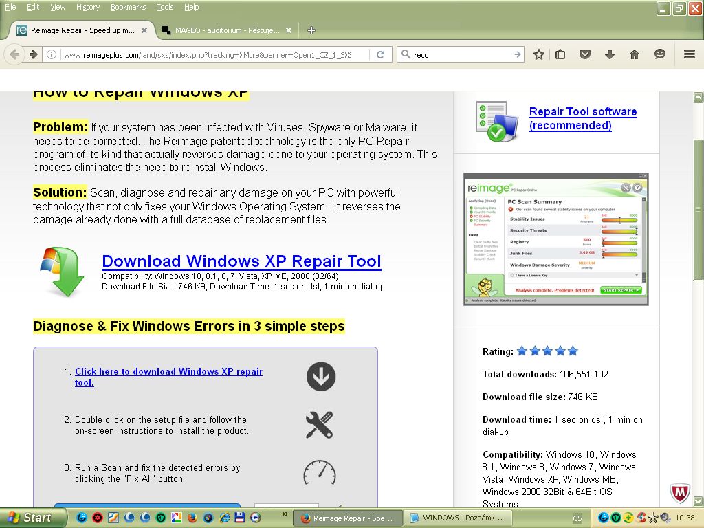Viewport: 704px width, 528px height.
Task: Switch to the MAGEO auditorium tab
Action: (227, 30)
